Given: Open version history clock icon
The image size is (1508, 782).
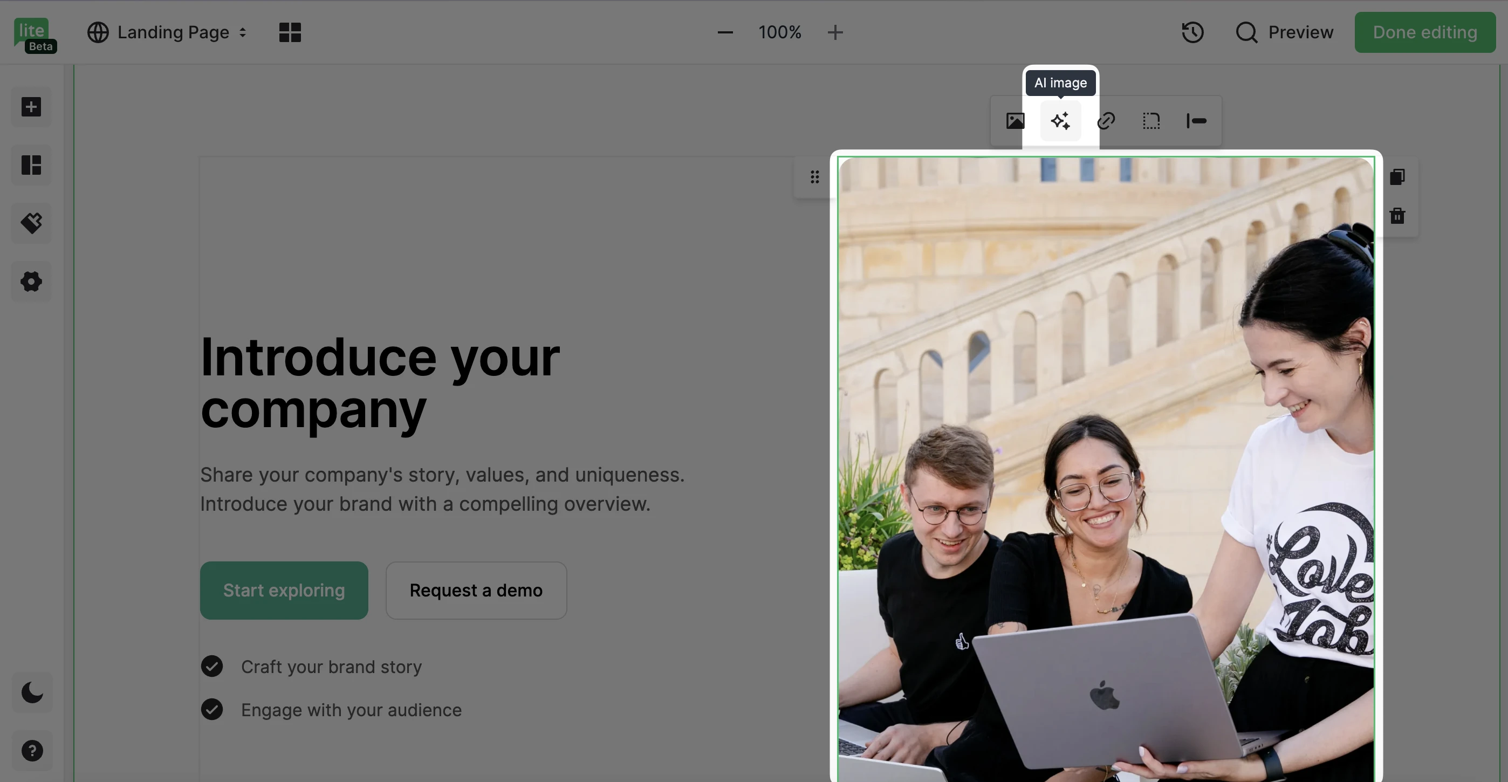Looking at the screenshot, I should (1192, 32).
